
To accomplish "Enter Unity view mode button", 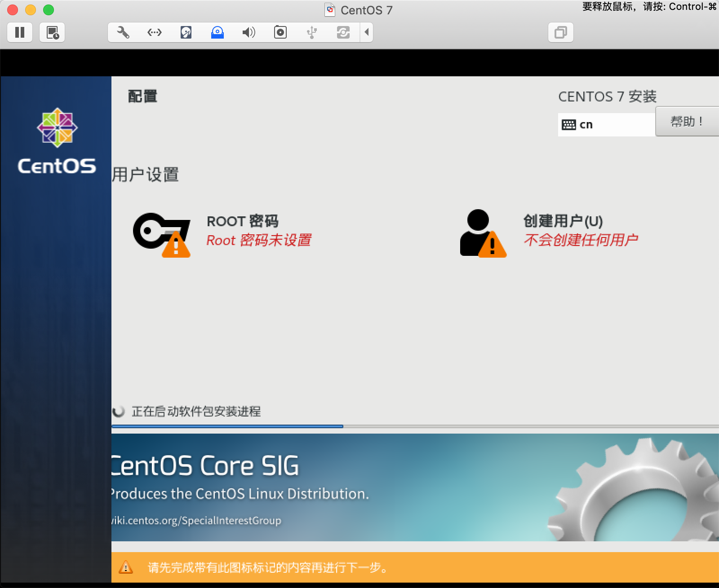I will pyautogui.click(x=561, y=32).
